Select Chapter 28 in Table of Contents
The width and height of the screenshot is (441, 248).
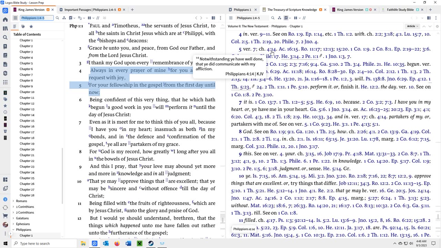27,195
